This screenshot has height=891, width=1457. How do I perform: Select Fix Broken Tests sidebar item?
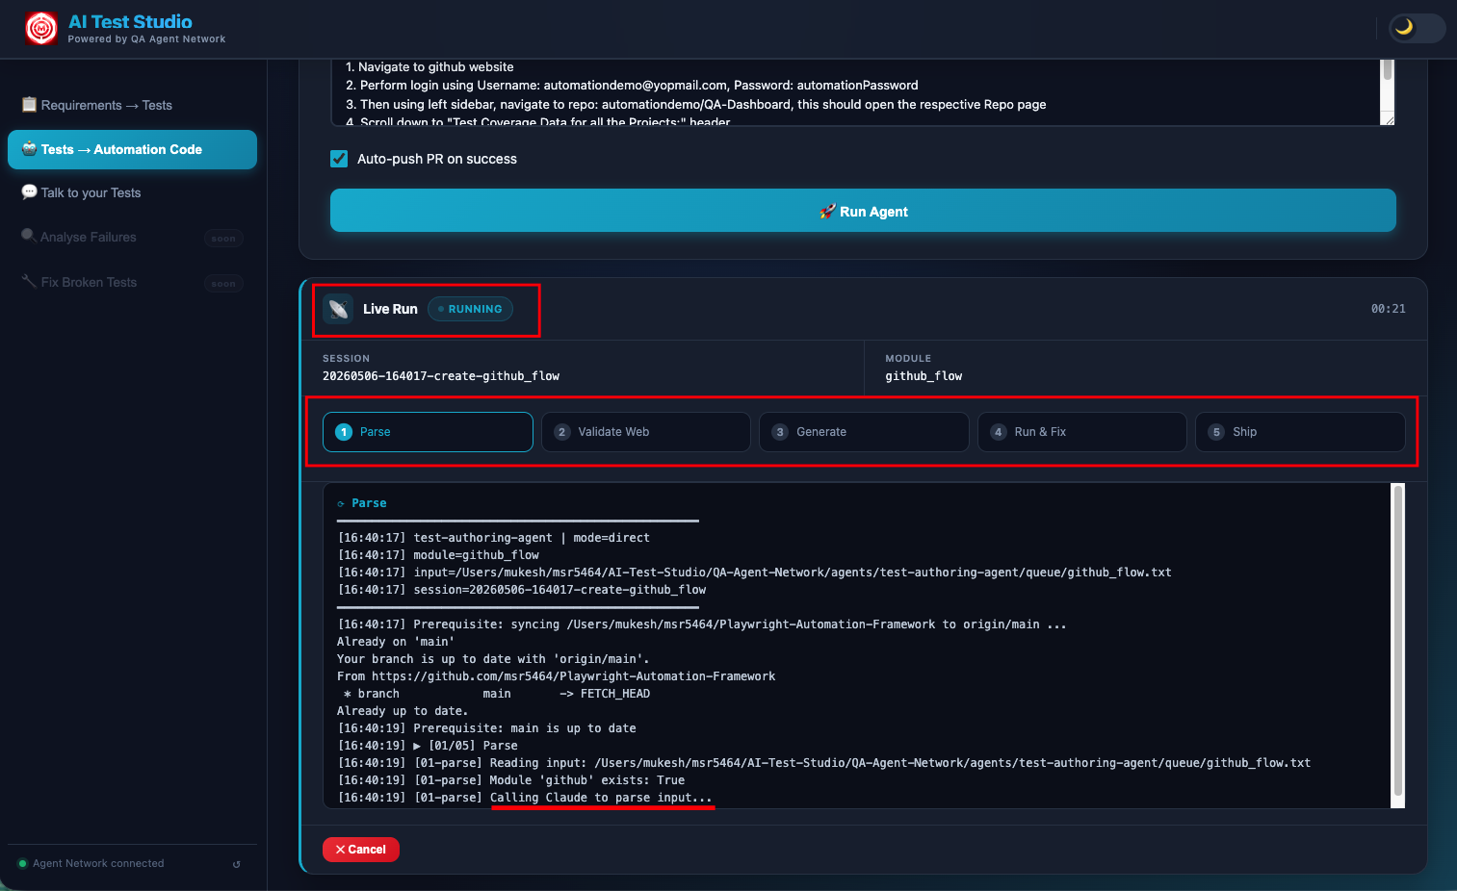(132, 282)
